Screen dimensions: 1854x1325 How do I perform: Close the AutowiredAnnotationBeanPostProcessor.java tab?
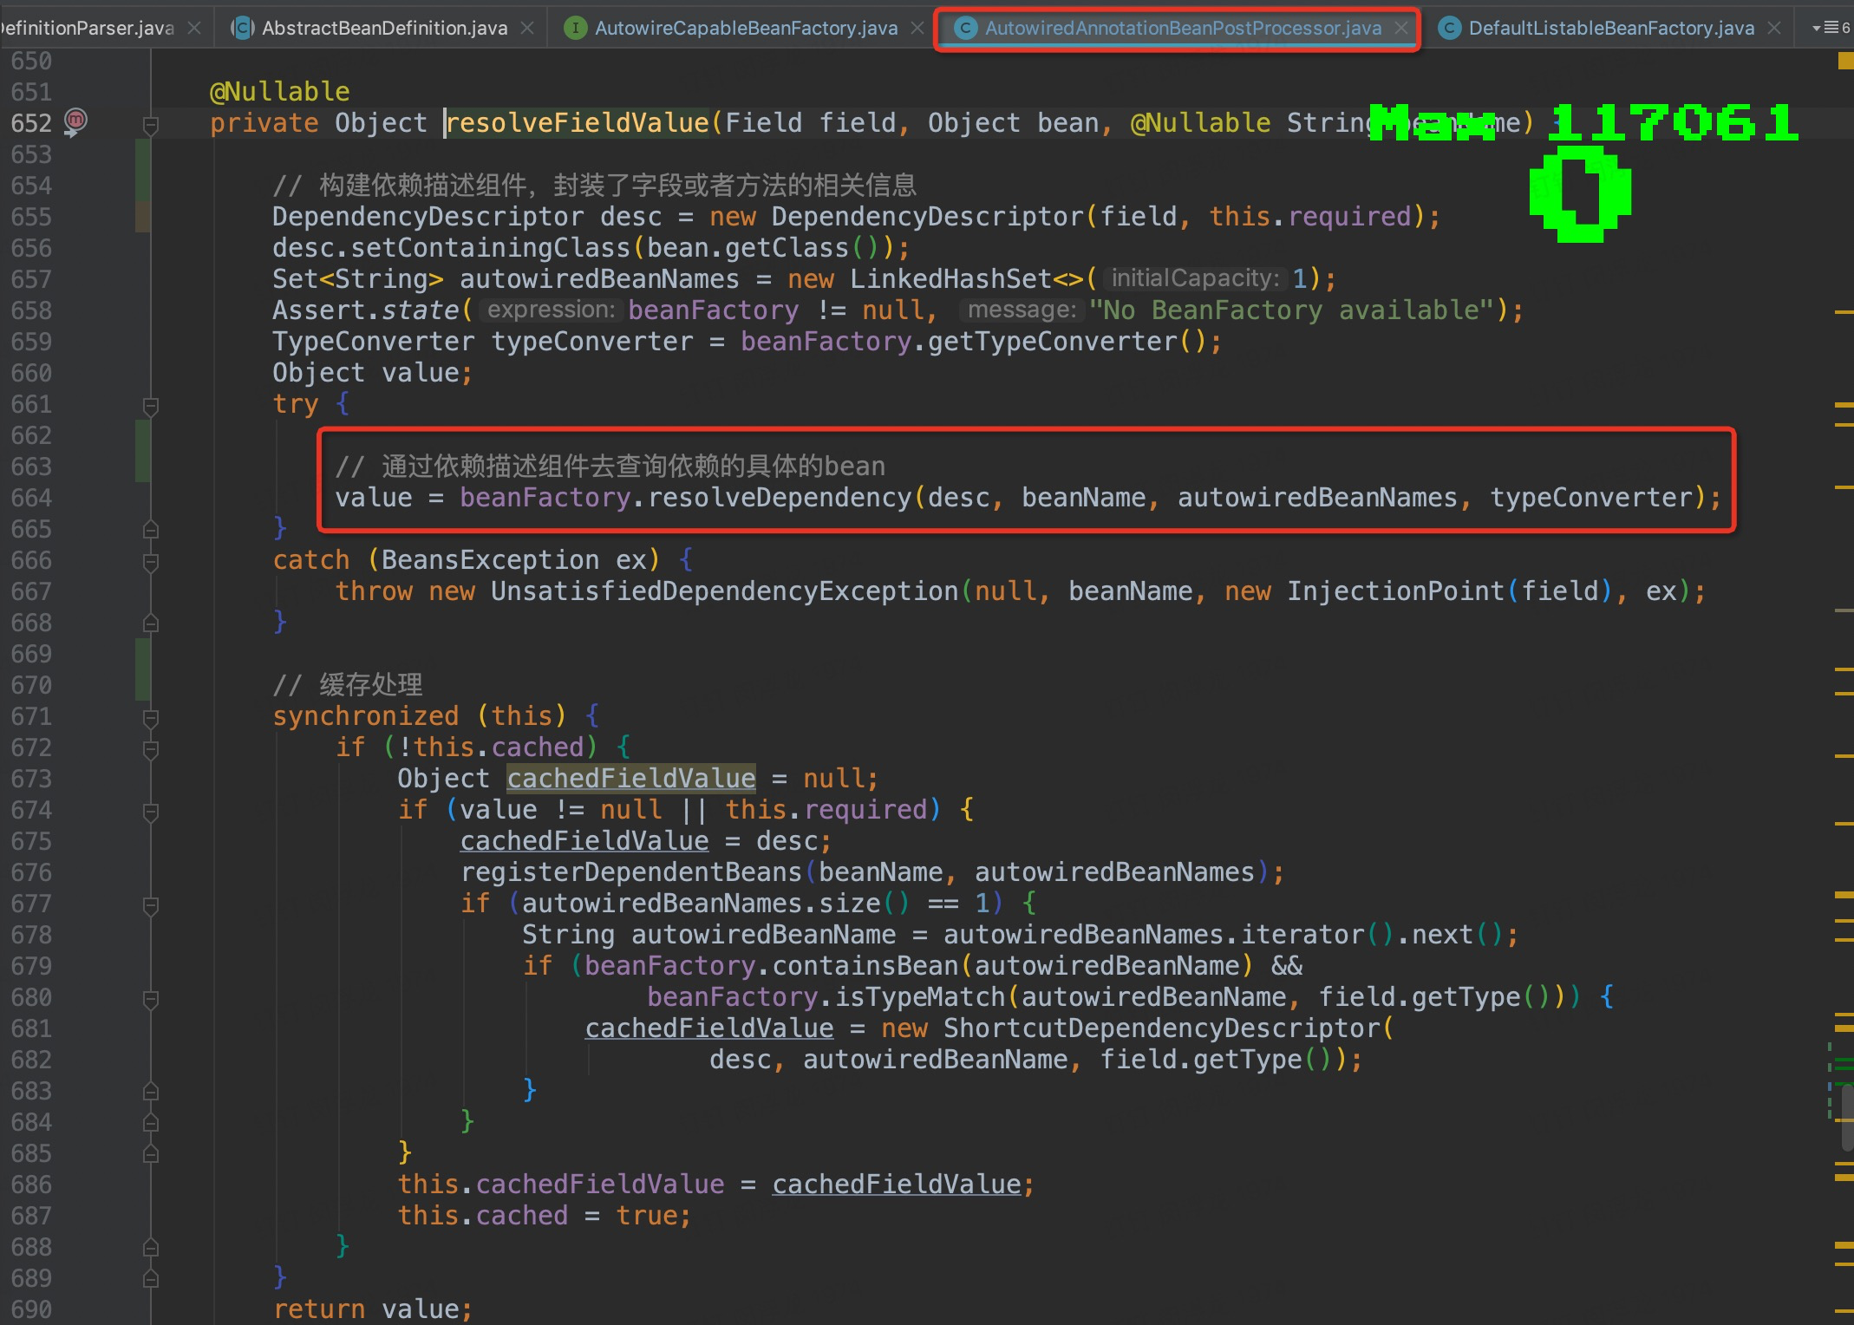(1401, 29)
